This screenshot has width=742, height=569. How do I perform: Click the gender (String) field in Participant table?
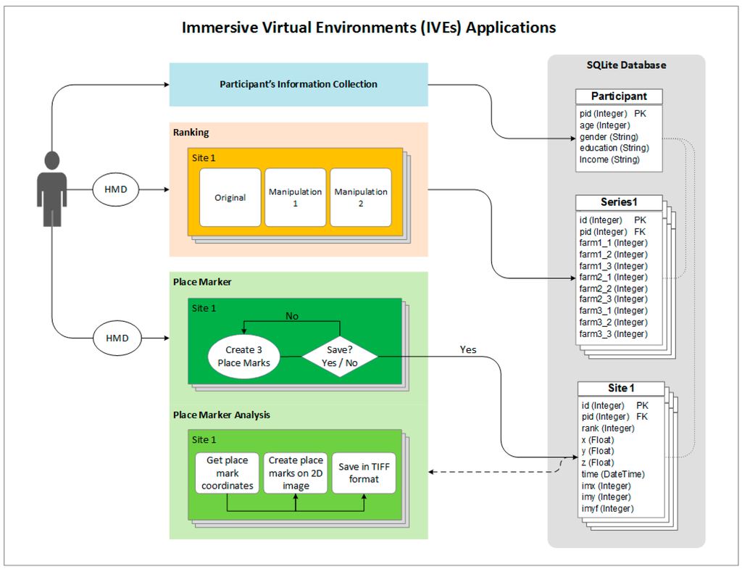pos(609,136)
